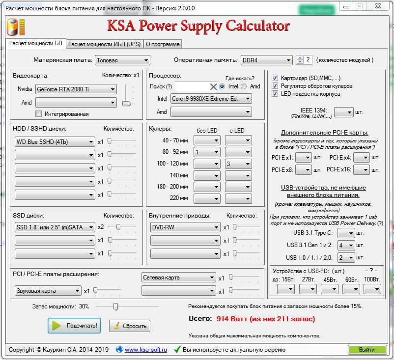The width and height of the screenshot is (394, 360).
Task: Open PCI-E x4 count dropdown
Action: click(x=362, y=158)
